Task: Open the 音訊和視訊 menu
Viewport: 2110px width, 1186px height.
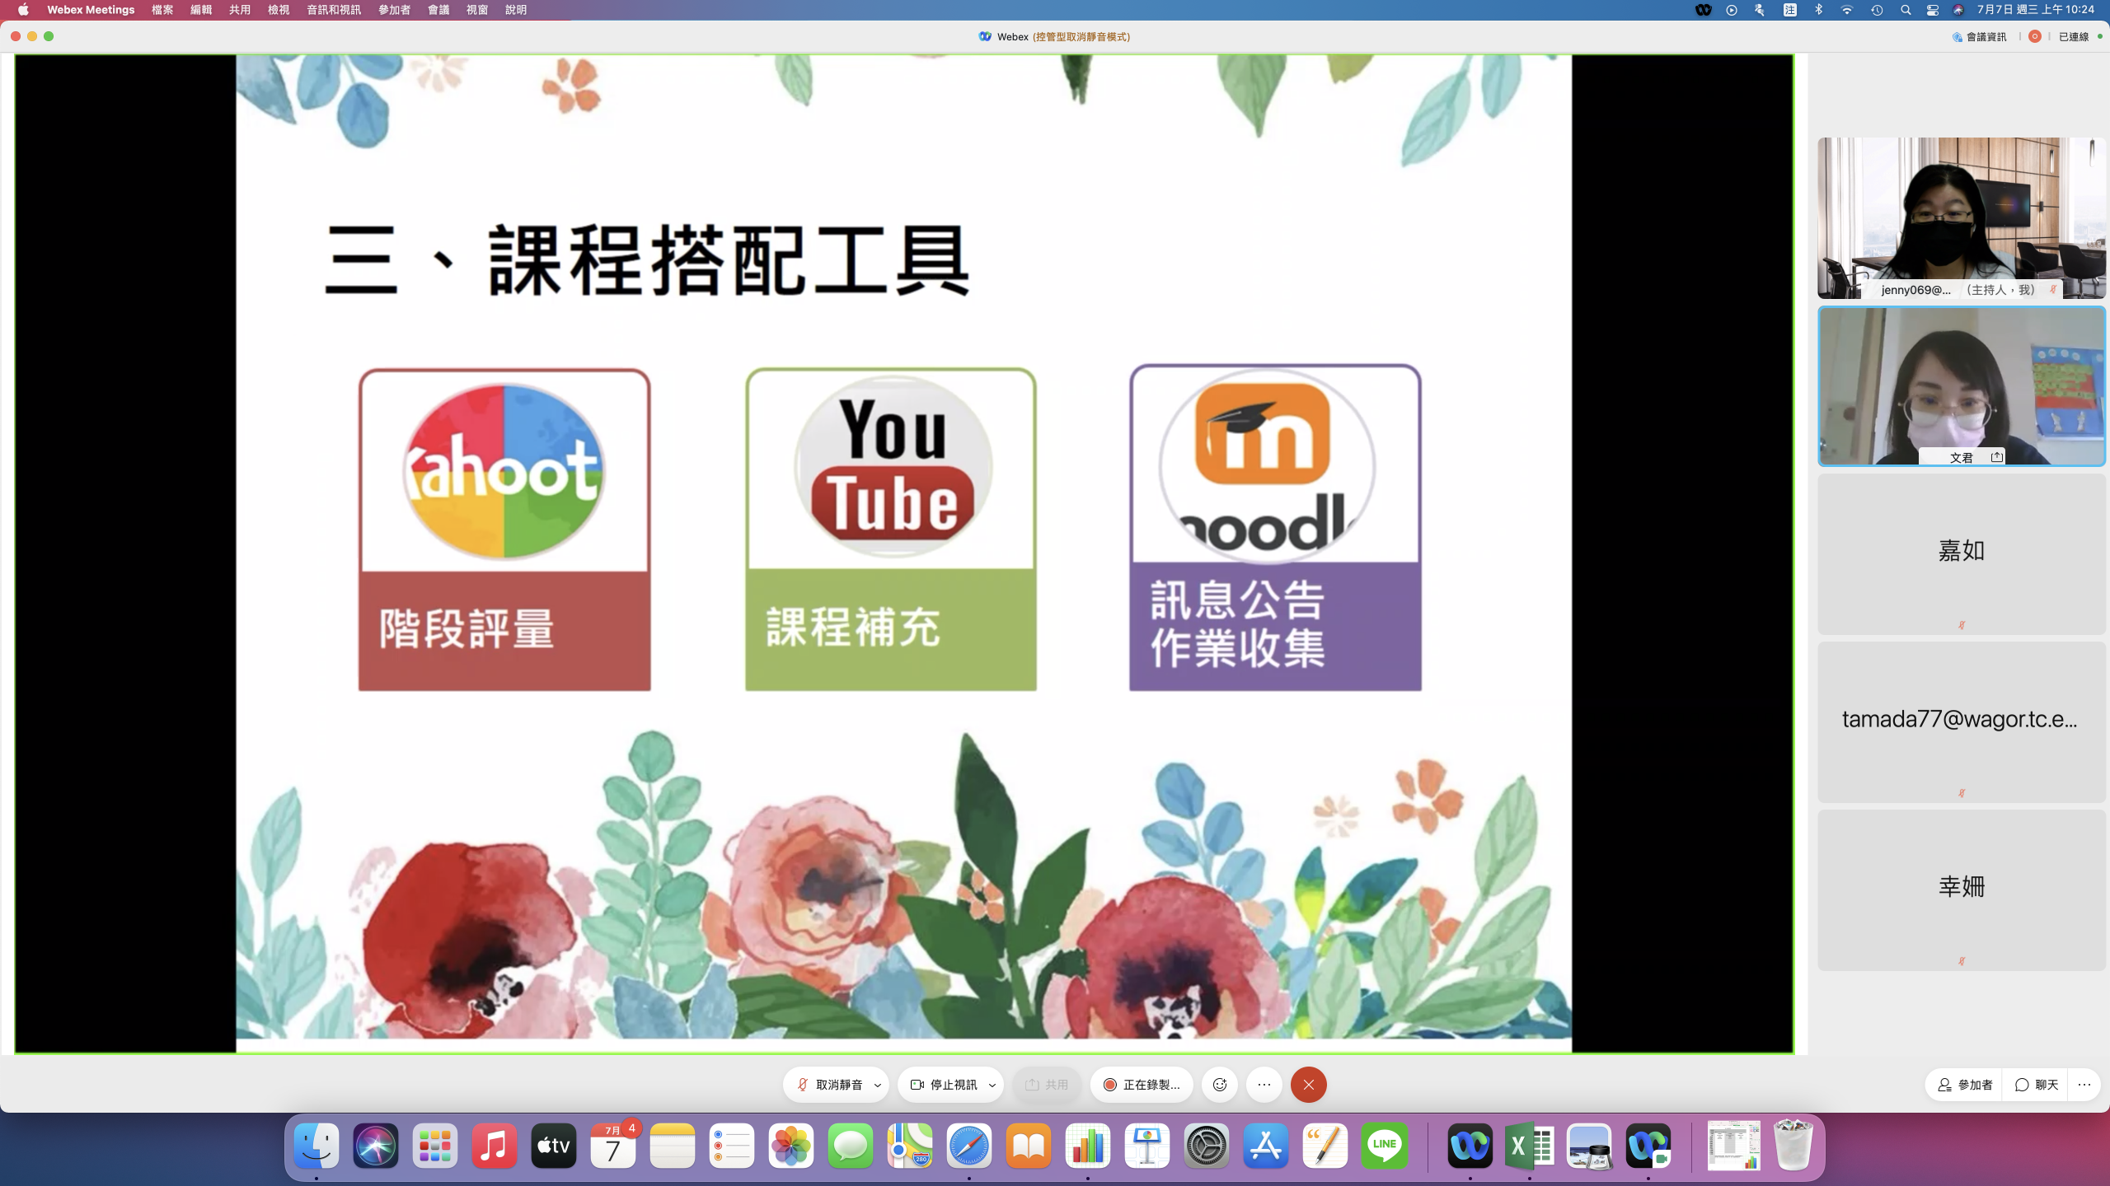Action: [333, 10]
